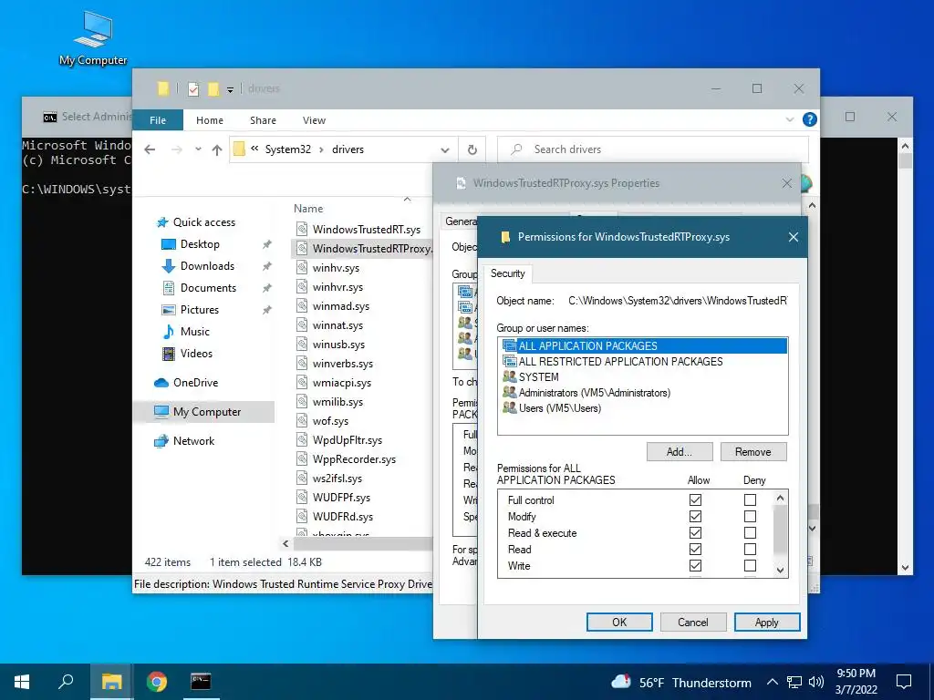Switch to Command Prompt taskbar icon
This screenshot has height=700, width=934.
point(201,682)
